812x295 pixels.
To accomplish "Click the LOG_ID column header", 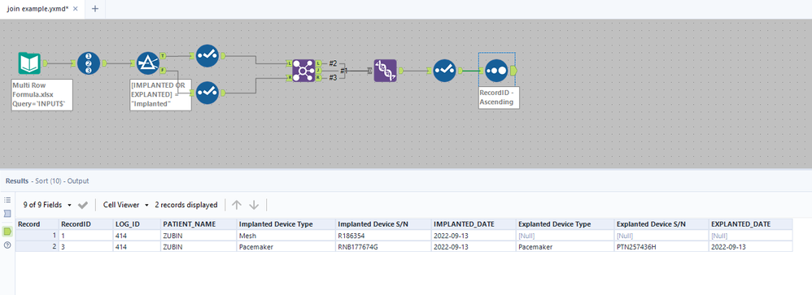I will (x=138, y=224).
